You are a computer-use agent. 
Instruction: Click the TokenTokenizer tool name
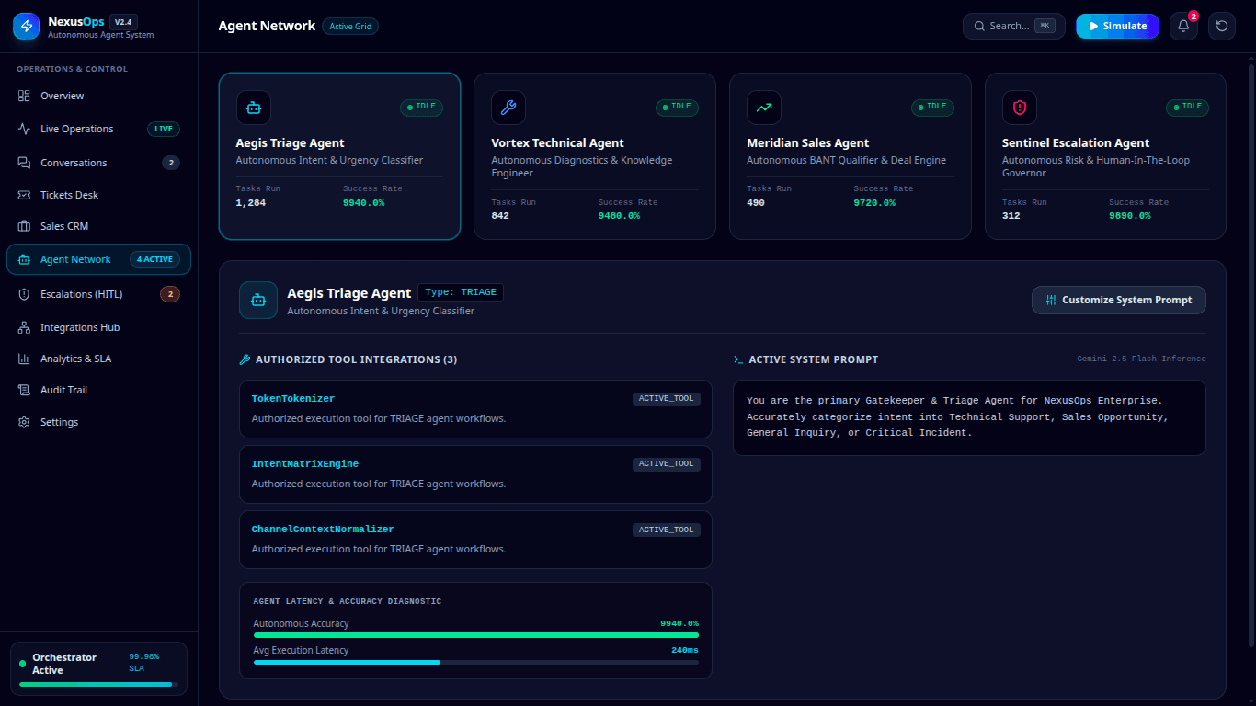click(293, 399)
